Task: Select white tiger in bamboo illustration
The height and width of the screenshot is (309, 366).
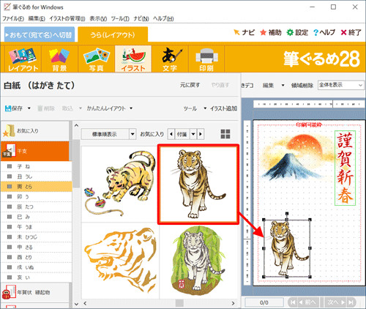Action: 198,261
